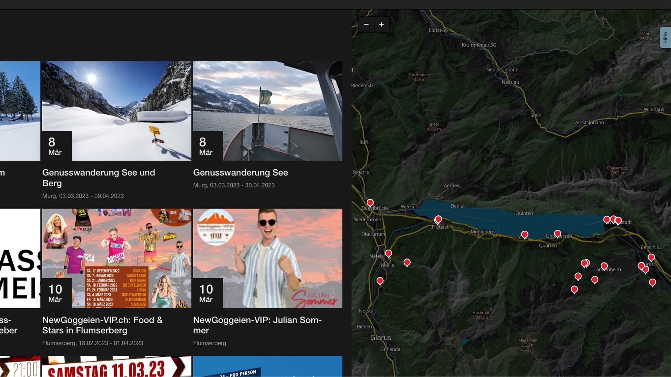This screenshot has width=671, height=377.
Task: Select the map pin at Unterterzen
Action: pos(557,234)
